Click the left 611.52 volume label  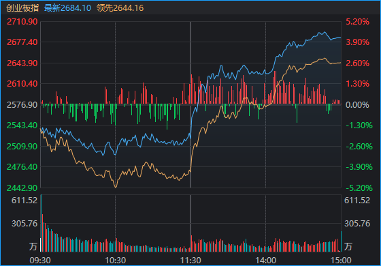click(x=24, y=201)
